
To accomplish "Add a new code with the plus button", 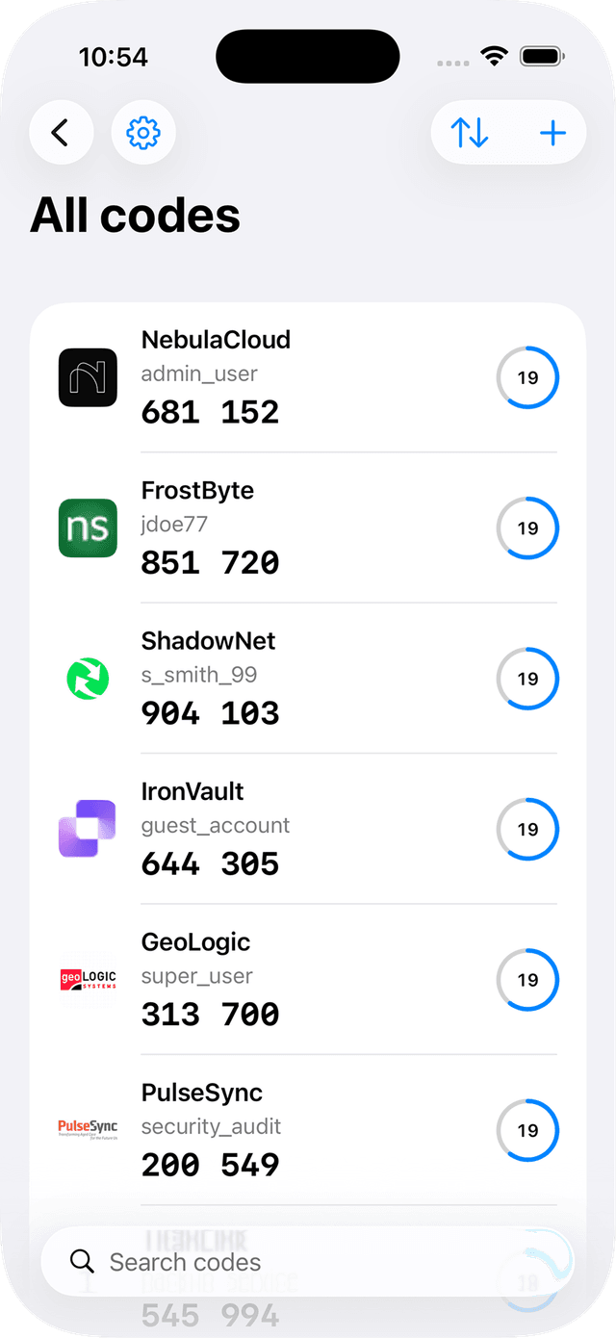I will coord(552,133).
